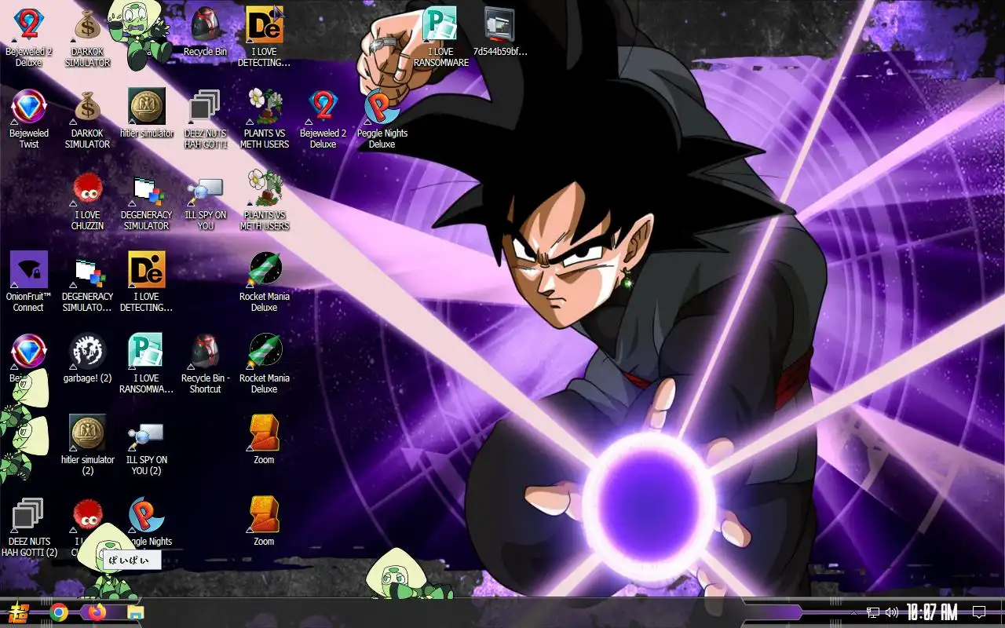This screenshot has width=1005, height=628.
Task: Click red Chuzzle icon next to DEEZ NUTS (2)
Action: pyautogui.click(x=87, y=514)
